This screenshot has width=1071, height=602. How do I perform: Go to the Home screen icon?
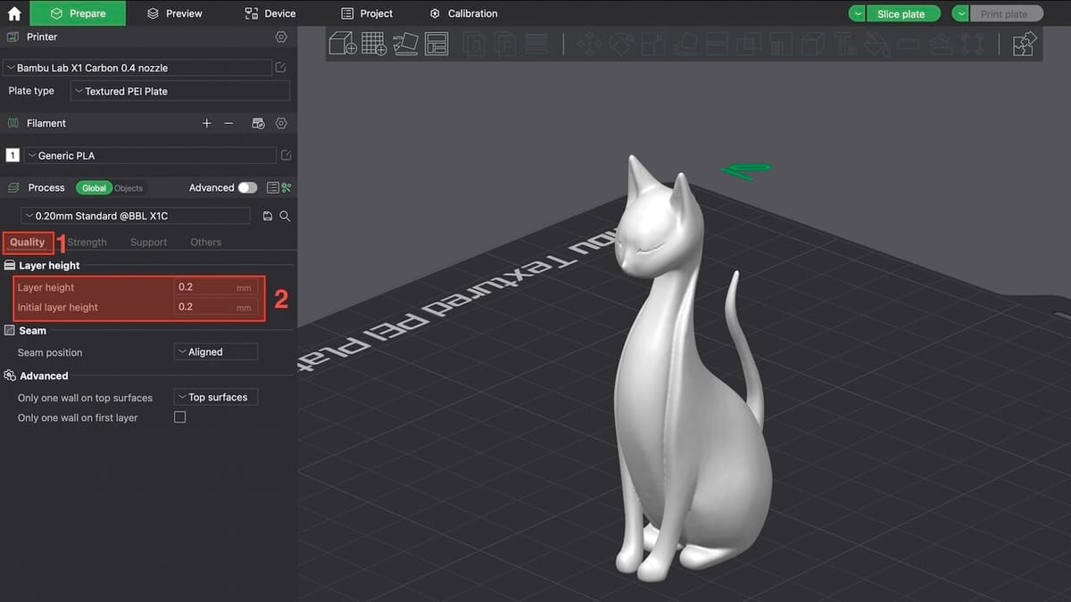point(14,13)
